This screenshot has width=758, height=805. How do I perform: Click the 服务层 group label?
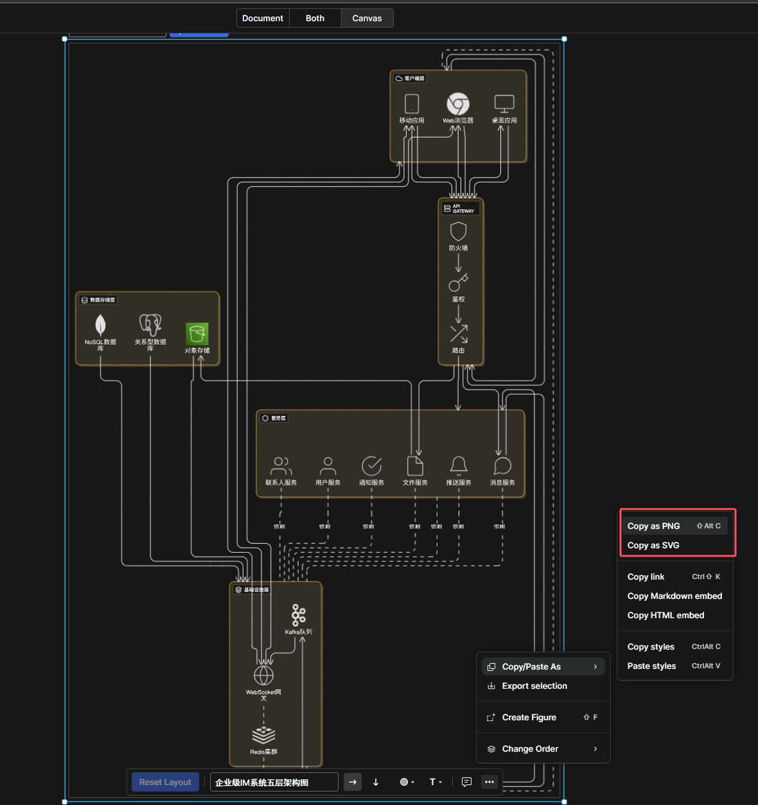tap(274, 418)
